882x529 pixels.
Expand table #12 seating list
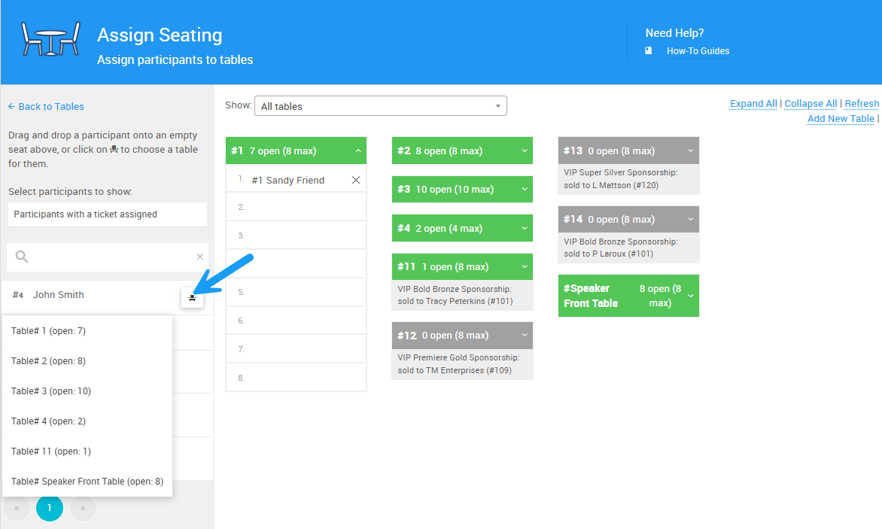(x=525, y=336)
